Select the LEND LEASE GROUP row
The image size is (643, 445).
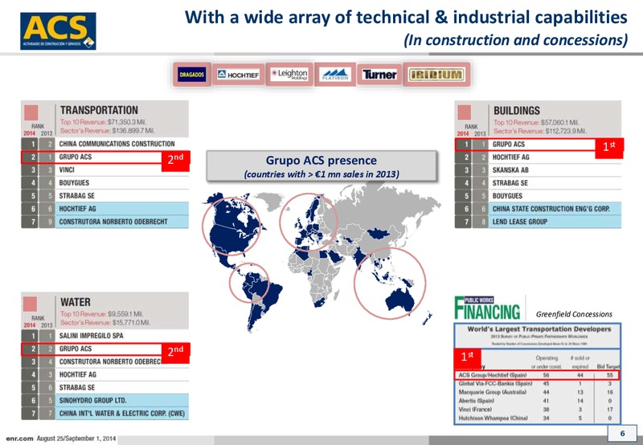(x=538, y=222)
